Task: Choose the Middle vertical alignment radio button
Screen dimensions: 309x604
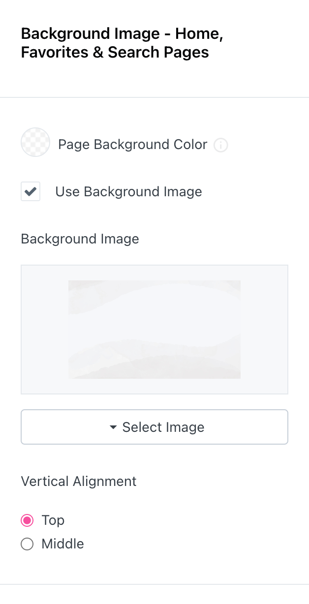Action: (27, 544)
